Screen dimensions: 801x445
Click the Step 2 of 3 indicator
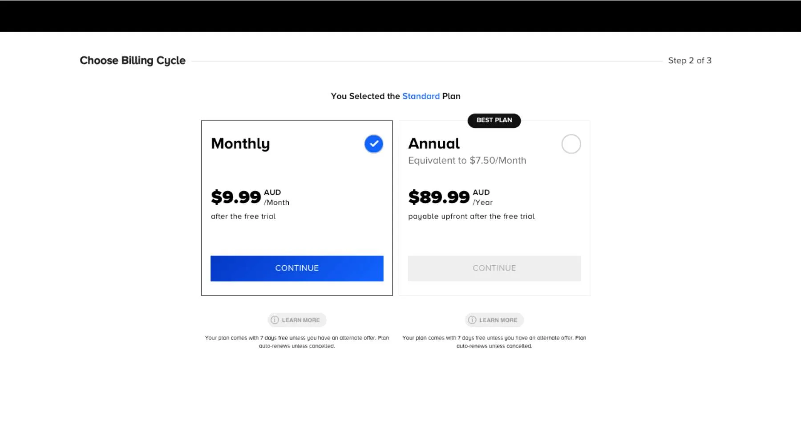point(689,61)
